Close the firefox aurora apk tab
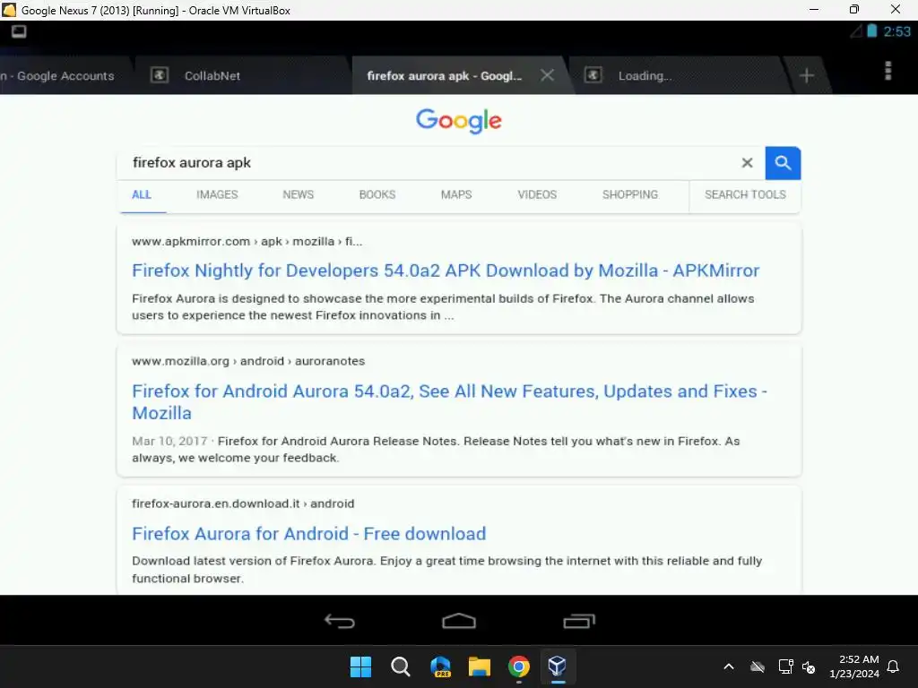Viewport: 918px width, 688px height. (x=547, y=75)
